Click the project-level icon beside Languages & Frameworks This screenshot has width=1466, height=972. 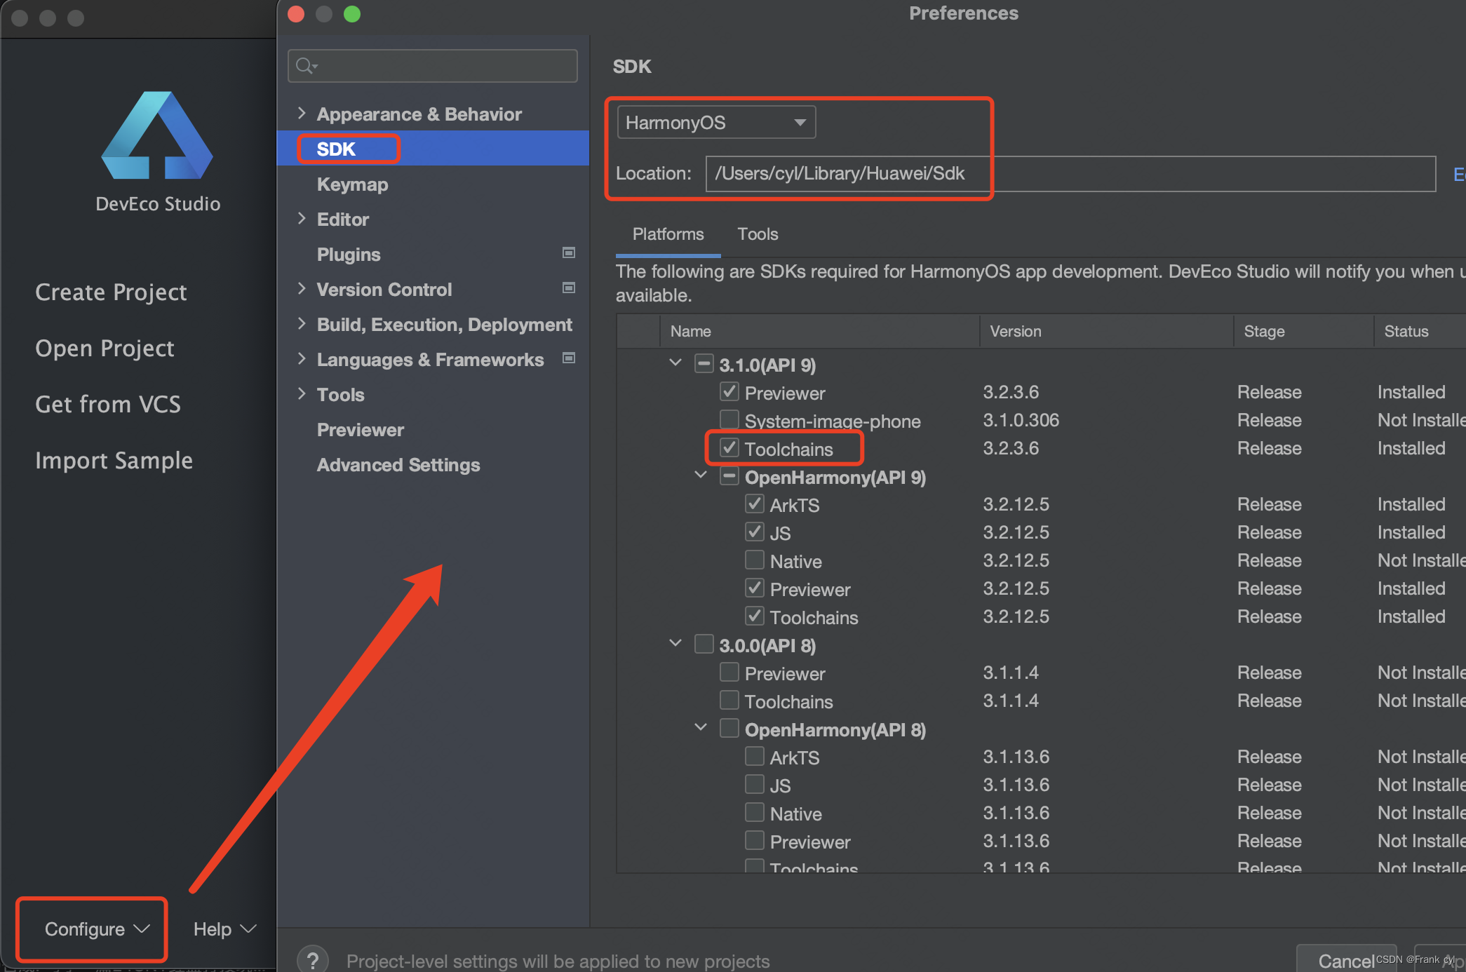click(569, 358)
